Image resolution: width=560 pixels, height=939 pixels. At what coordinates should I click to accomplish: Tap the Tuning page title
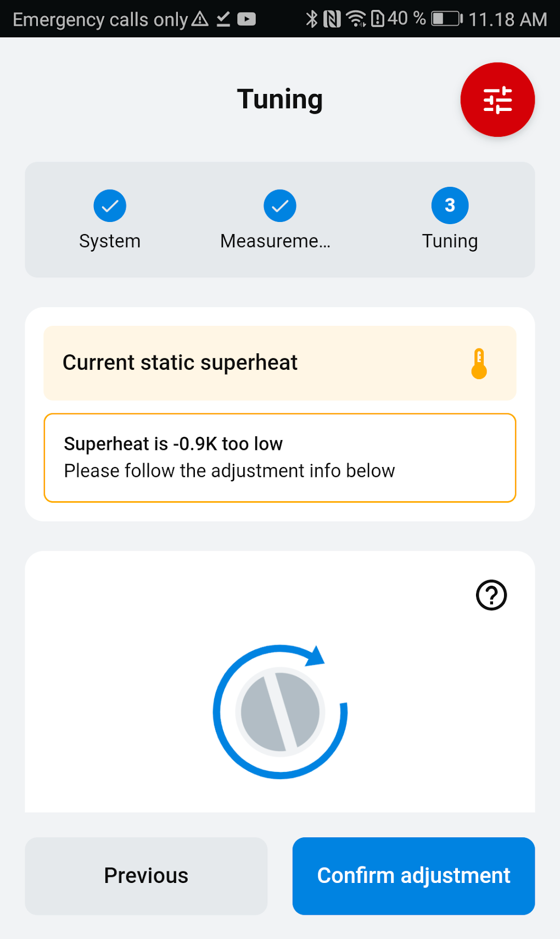(x=280, y=99)
